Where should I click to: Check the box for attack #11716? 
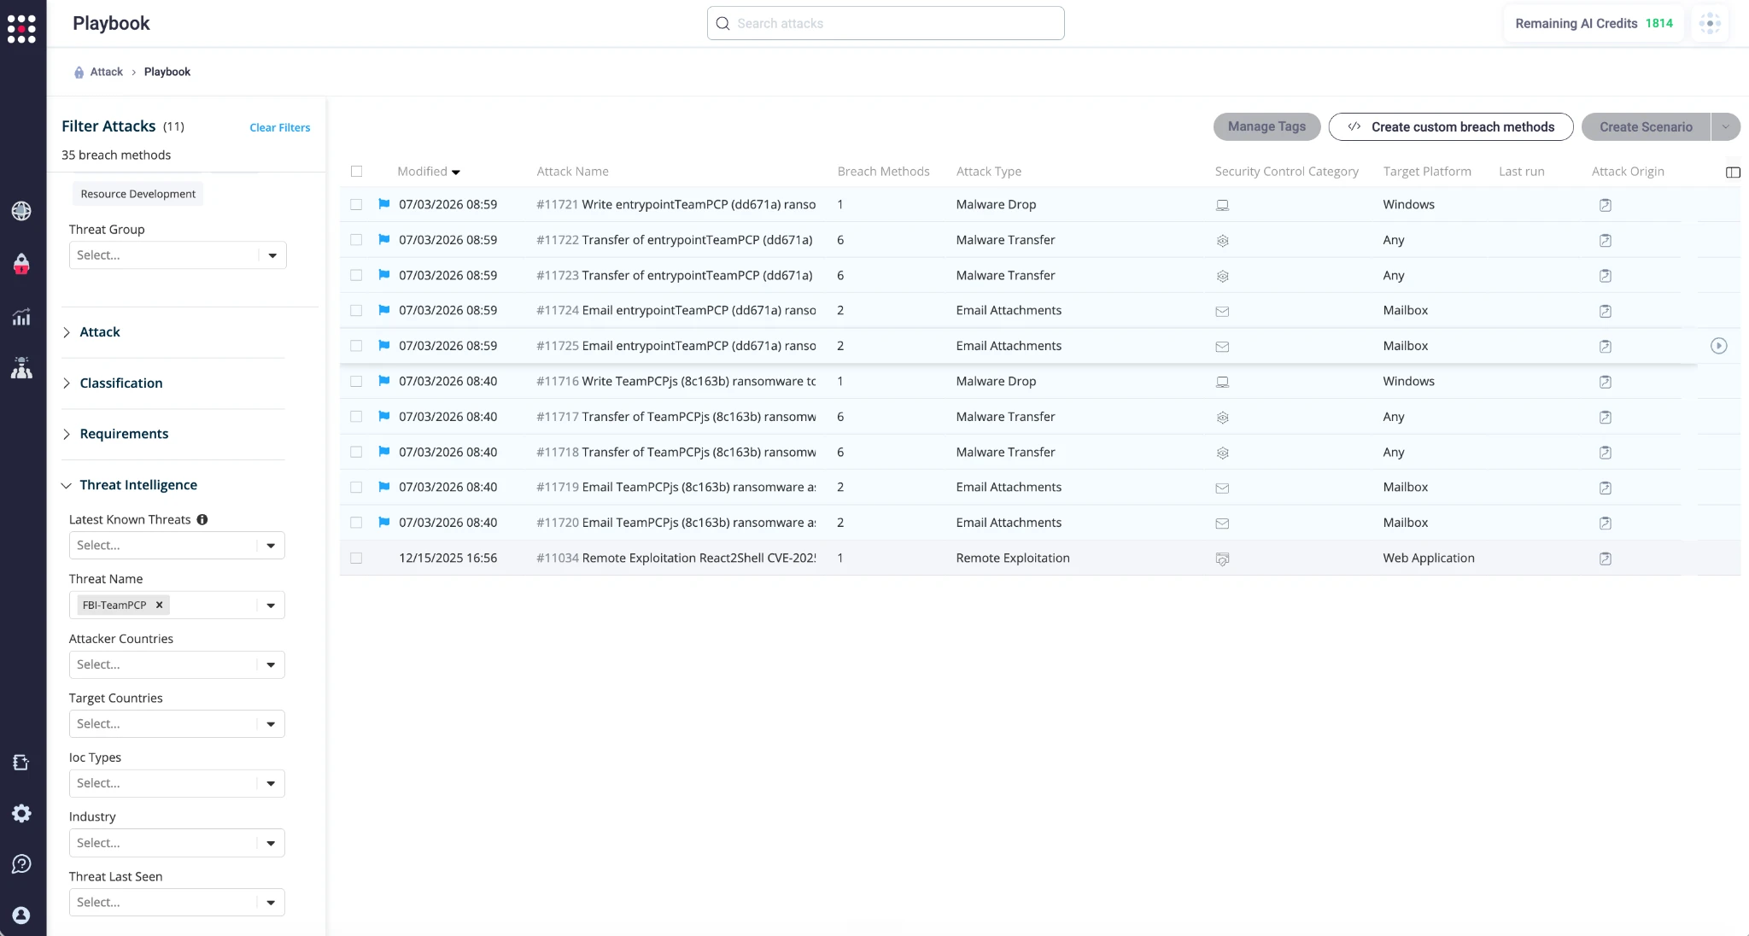click(x=357, y=381)
